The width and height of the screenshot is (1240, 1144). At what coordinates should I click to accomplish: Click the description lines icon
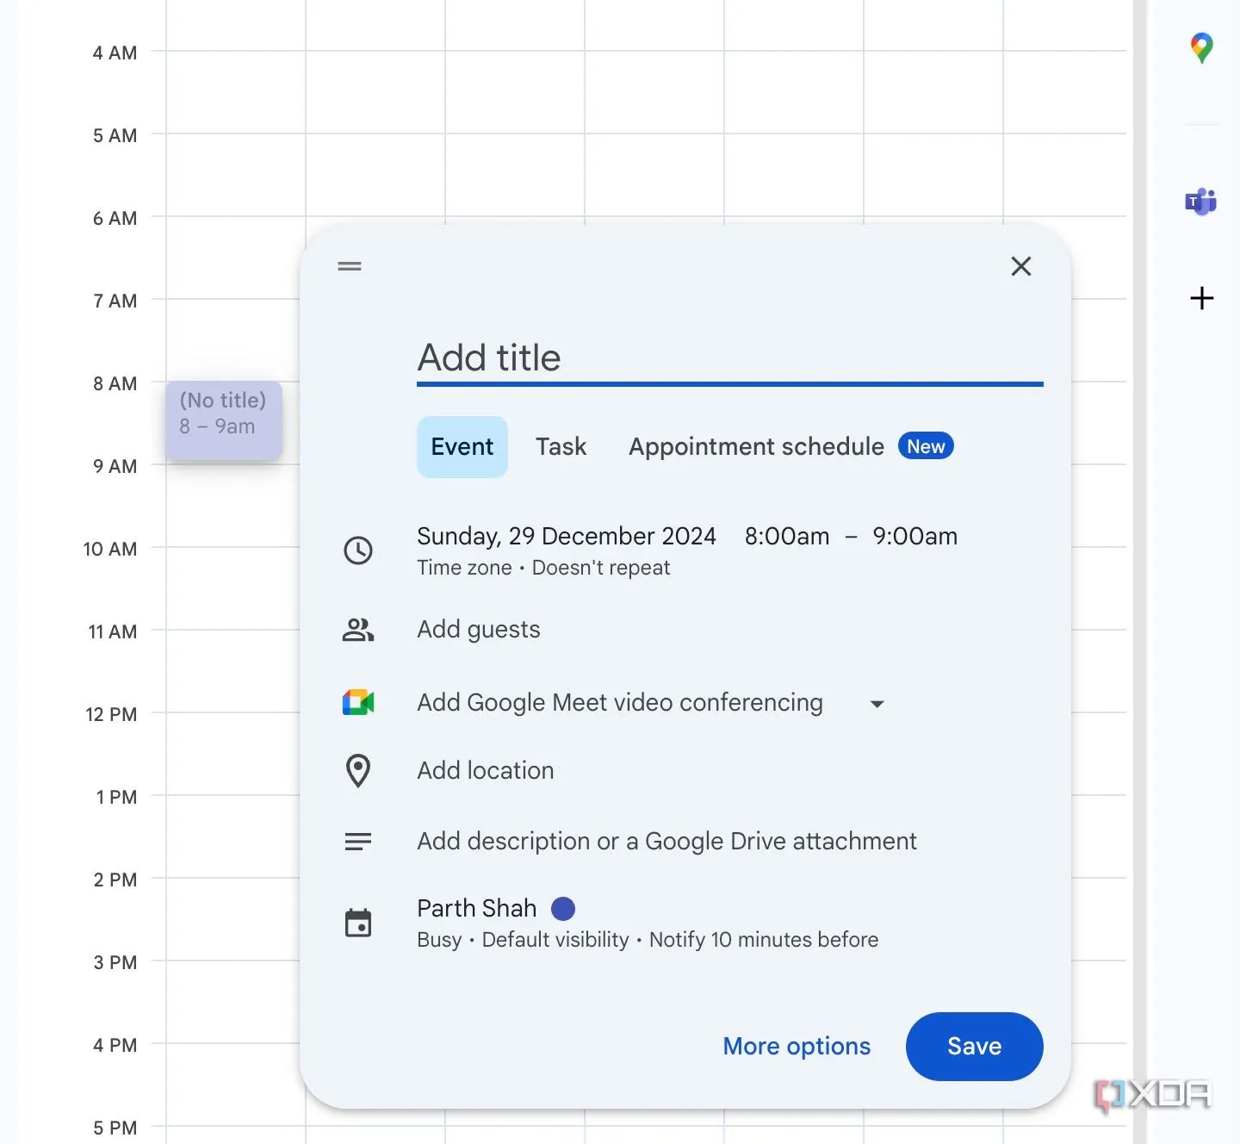[x=358, y=842]
